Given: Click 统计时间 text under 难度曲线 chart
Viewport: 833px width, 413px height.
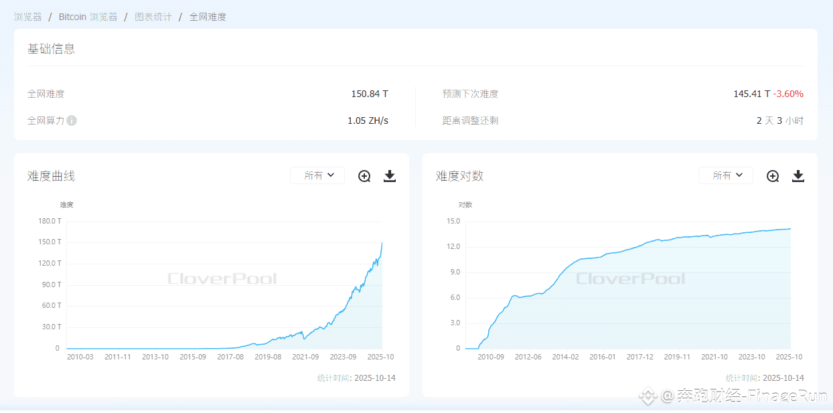Looking at the screenshot, I should tap(356, 378).
